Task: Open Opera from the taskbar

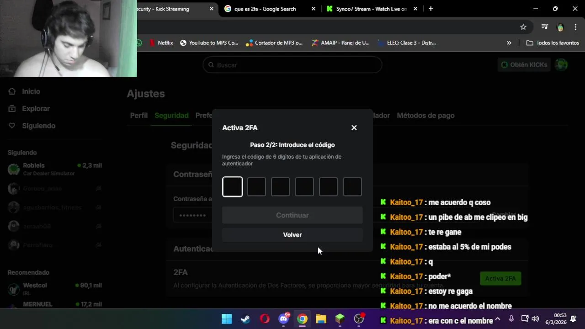Action: (x=265, y=319)
